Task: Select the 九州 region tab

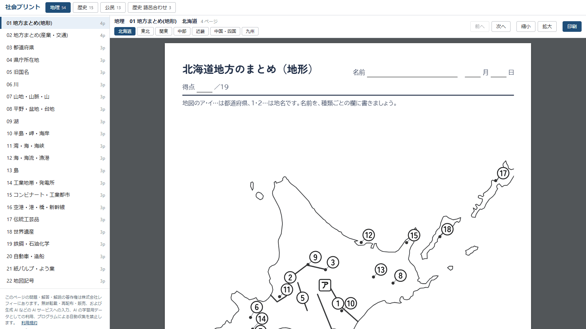Action: coord(250,31)
